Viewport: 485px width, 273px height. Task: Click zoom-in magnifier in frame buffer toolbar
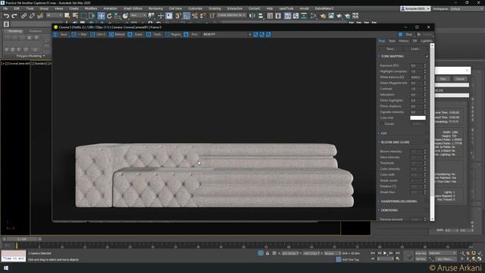click(x=255, y=34)
